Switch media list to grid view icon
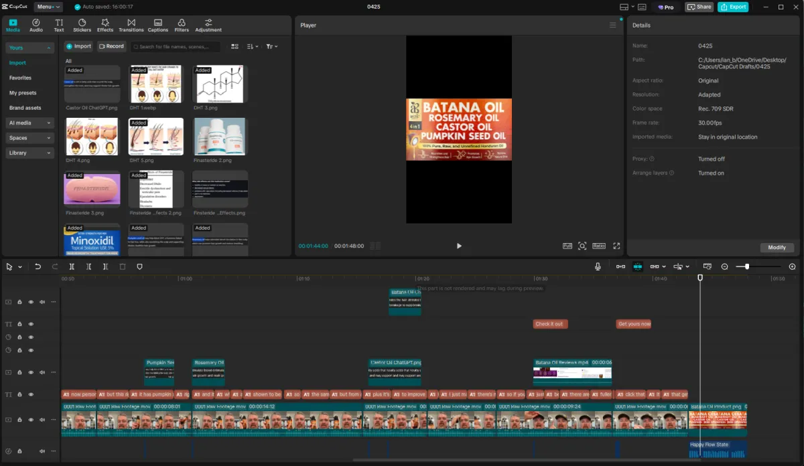Image resolution: width=804 pixels, height=466 pixels. (234, 46)
